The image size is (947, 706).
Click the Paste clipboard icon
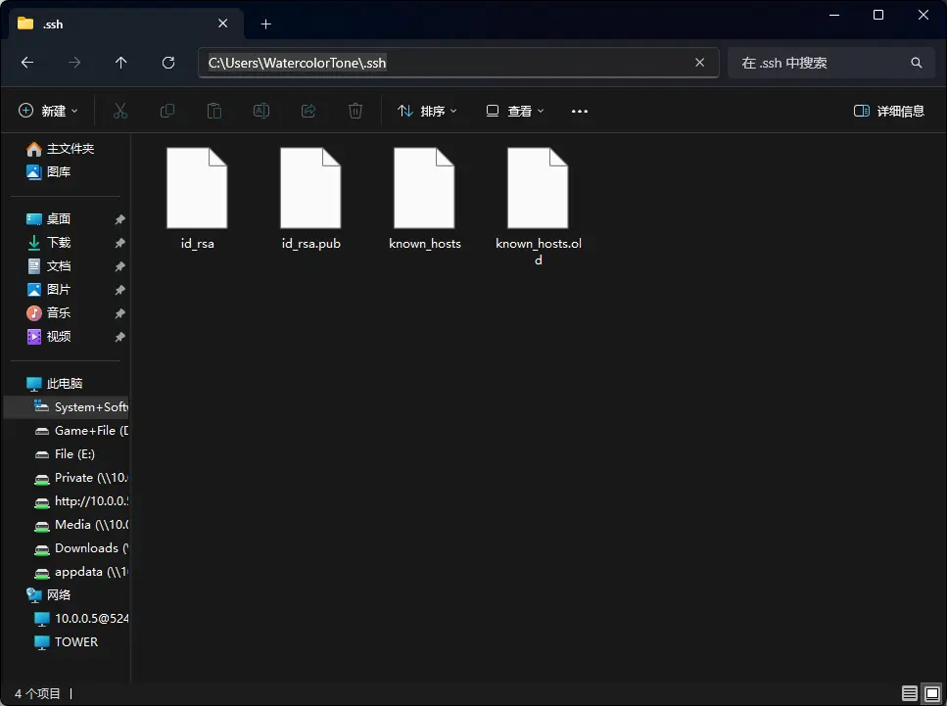214,111
